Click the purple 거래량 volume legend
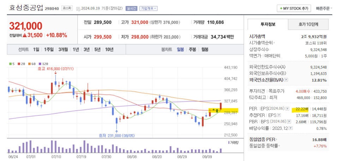The width and height of the screenshot is (341, 161). point(233,143)
